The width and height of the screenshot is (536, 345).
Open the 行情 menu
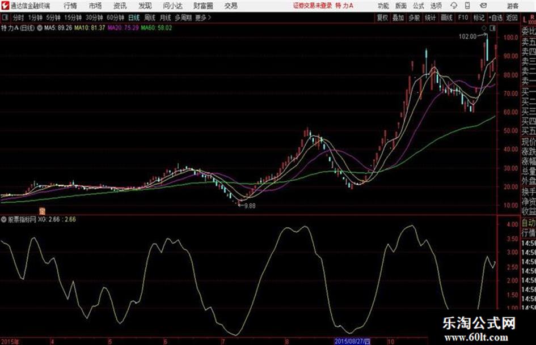coord(70,6)
